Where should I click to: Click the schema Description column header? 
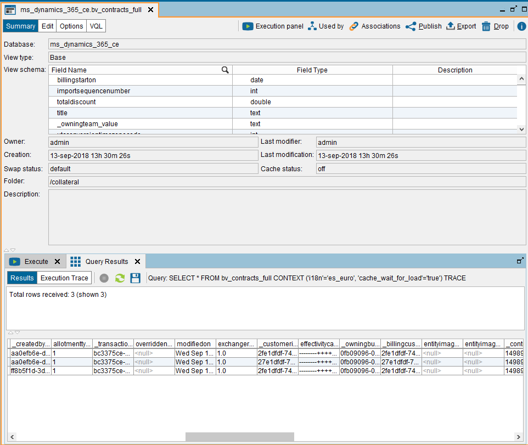[x=455, y=70]
